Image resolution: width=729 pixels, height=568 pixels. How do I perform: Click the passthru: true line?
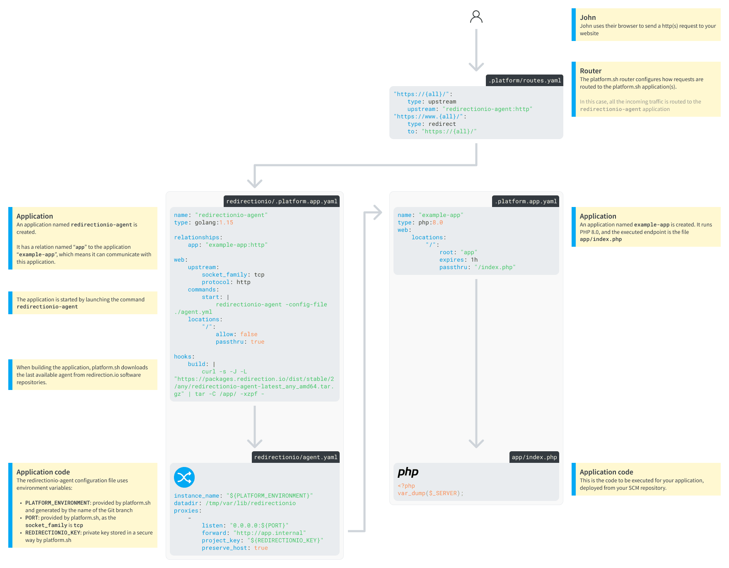[x=240, y=342]
